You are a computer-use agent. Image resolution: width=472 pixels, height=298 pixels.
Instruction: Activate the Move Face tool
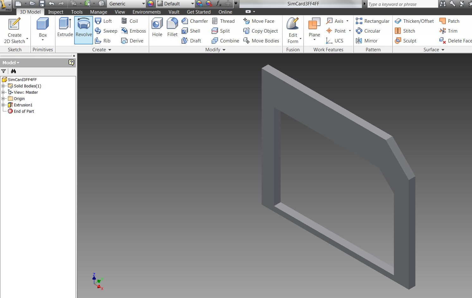click(x=258, y=21)
